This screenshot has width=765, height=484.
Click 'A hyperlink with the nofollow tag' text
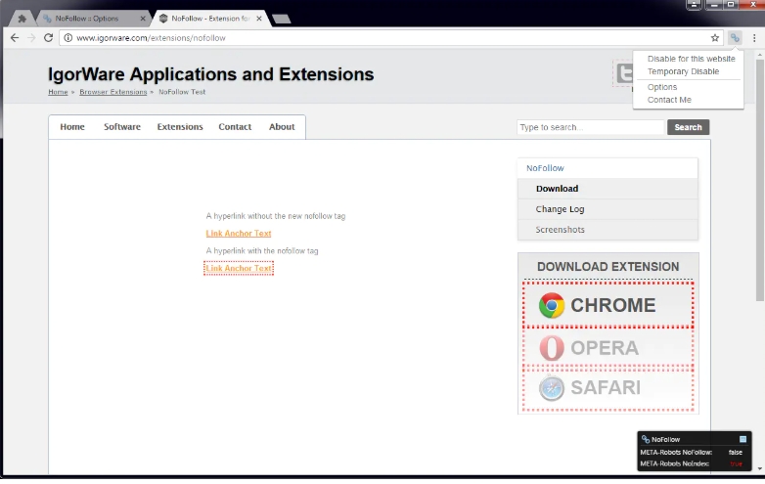(x=262, y=251)
